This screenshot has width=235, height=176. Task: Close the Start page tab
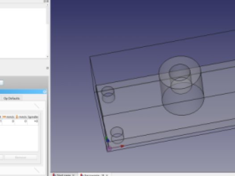[x=73, y=175]
